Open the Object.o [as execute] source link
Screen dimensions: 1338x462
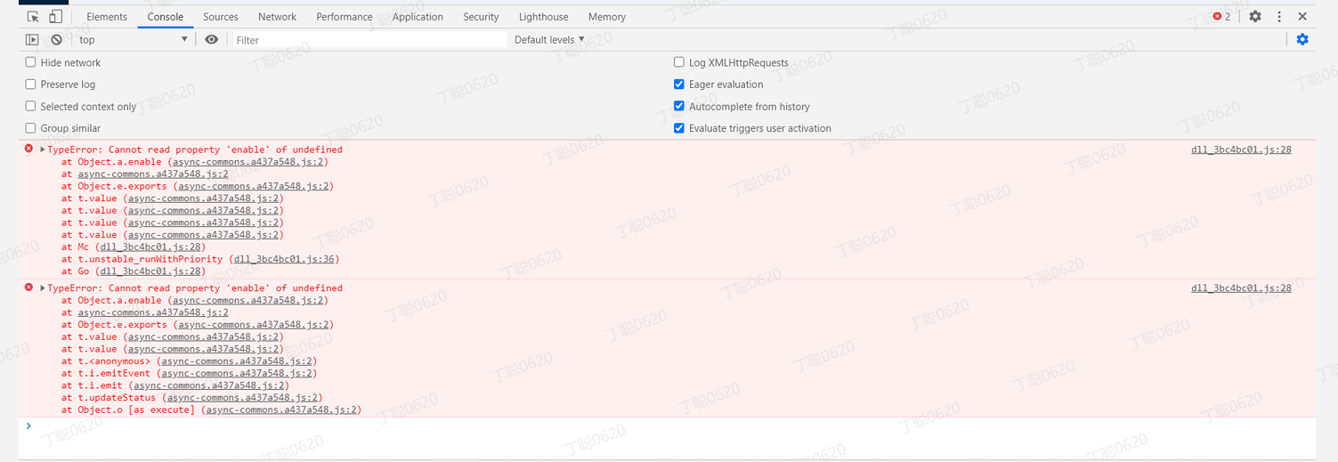click(280, 409)
